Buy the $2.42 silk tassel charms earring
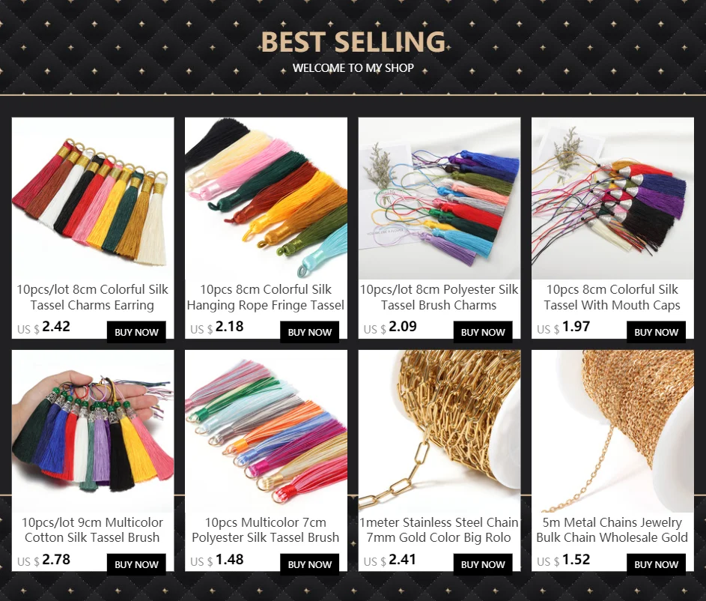706x601 pixels. tap(136, 332)
